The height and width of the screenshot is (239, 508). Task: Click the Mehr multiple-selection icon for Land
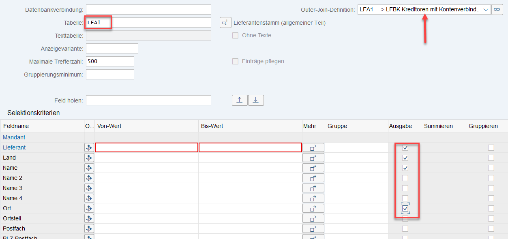[x=313, y=158]
